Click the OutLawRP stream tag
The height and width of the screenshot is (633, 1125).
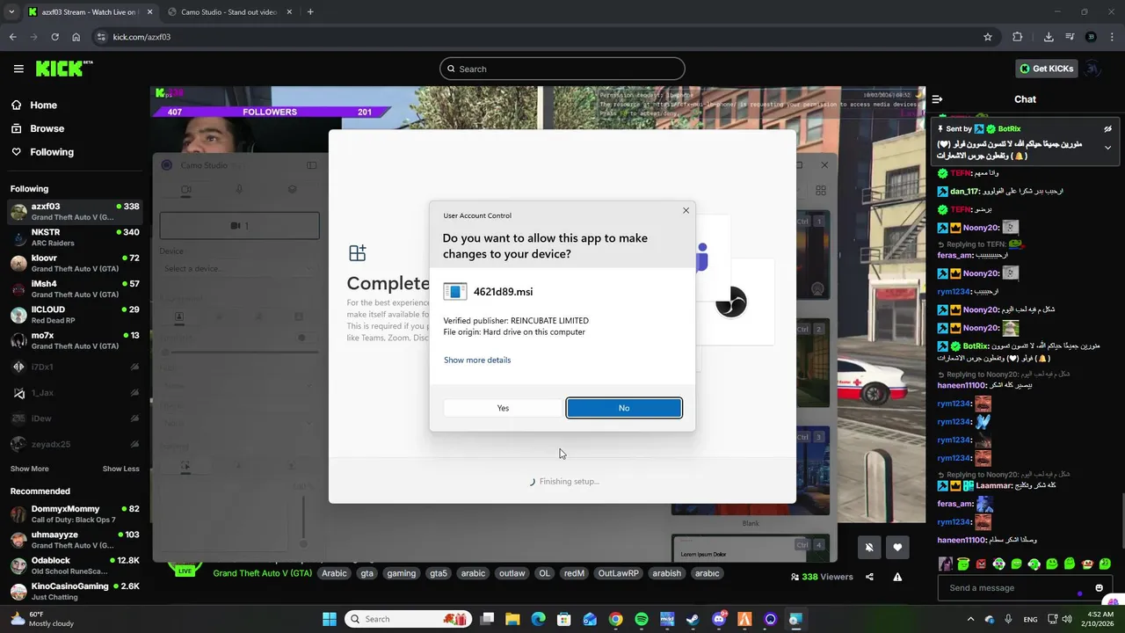coord(618,573)
